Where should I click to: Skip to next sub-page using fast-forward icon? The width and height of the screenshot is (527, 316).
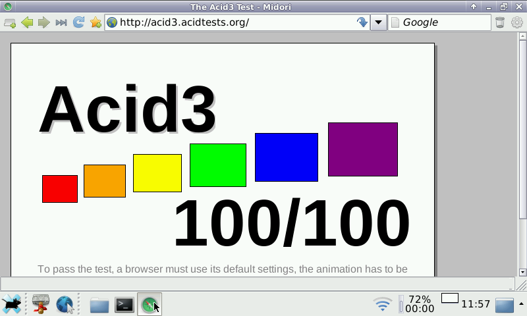coord(61,22)
